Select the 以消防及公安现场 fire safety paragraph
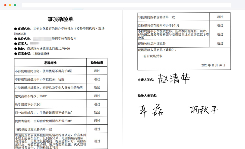Screen dimensions: 245x149 (x=50, y=141)
